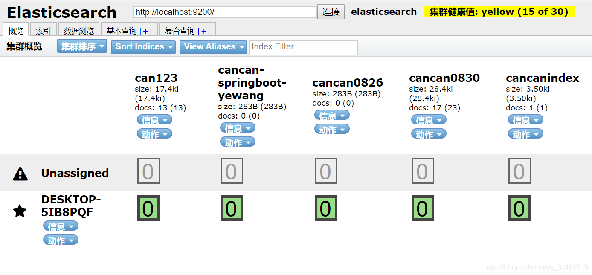Open 动作 dropdown for cancan-springboot-yewang
This screenshot has height=275, width=592.
pos(238,142)
